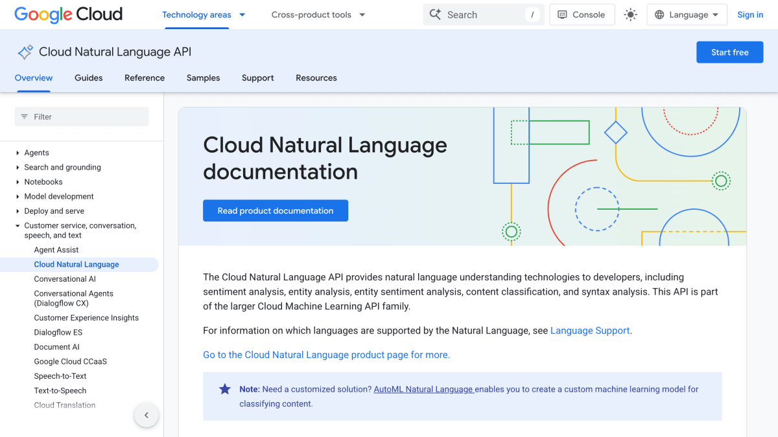This screenshot has width=778, height=437.
Task: Click the Start free button
Action: click(x=730, y=52)
